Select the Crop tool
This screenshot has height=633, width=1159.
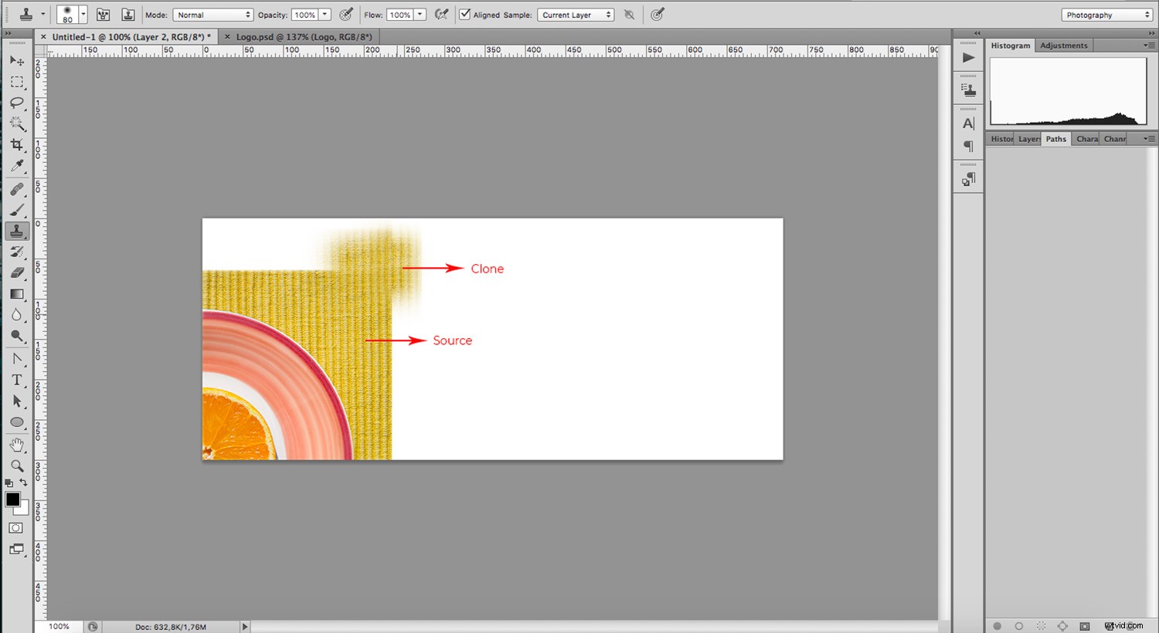17,144
